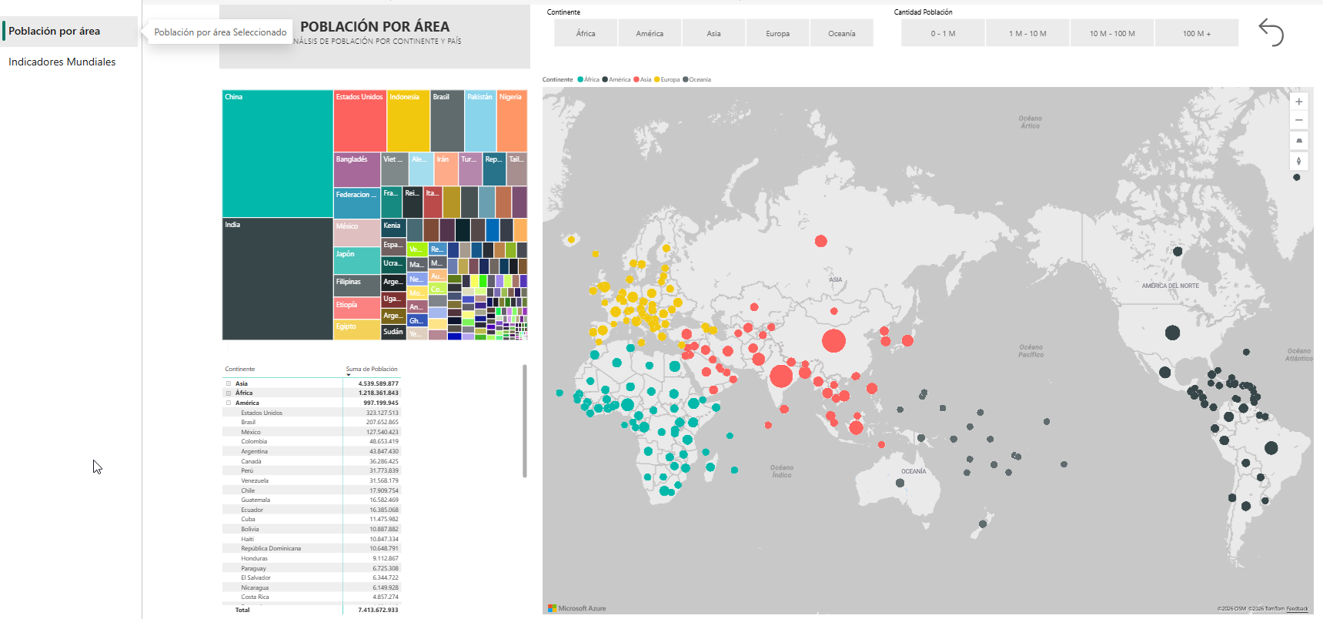
Task: Reset map rotation with compass icon
Action: [1298, 161]
